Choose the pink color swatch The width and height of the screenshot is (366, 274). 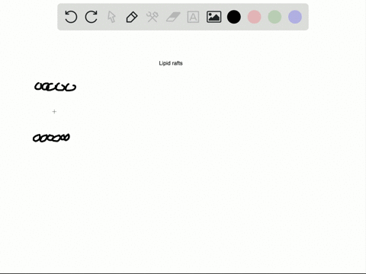coord(254,17)
